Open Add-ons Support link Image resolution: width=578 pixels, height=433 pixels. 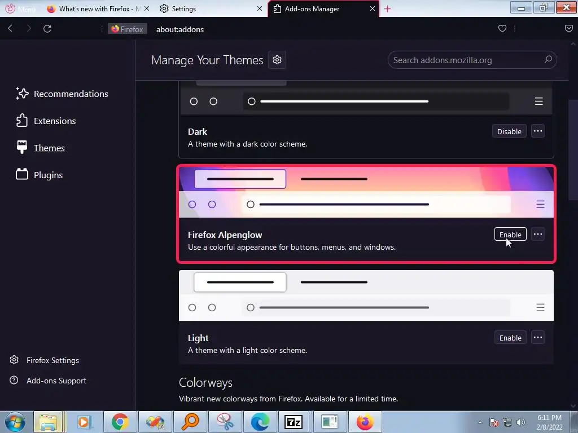(48, 381)
